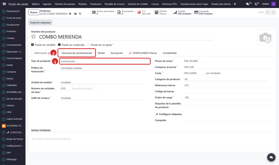Open the Precios adicionales stat button
This screenshot has height=165, width=279.
[103, 12]
